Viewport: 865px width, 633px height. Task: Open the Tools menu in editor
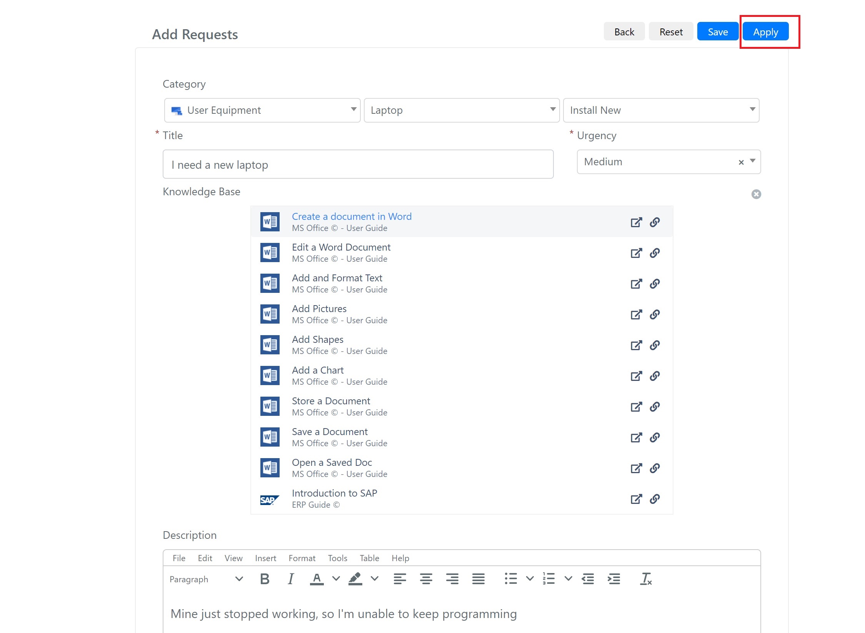click(338, 558)
